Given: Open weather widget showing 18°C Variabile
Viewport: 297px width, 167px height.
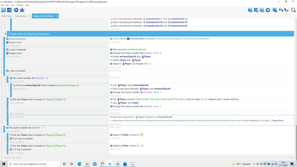Looking at the screenshot, I should (241, 164).
